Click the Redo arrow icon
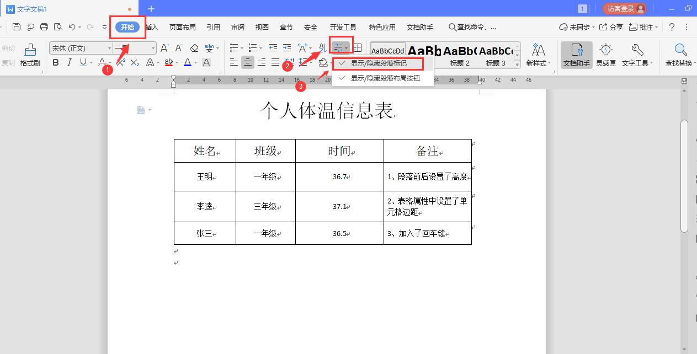This screenshot has height=354, width=697. click(90, 27)
